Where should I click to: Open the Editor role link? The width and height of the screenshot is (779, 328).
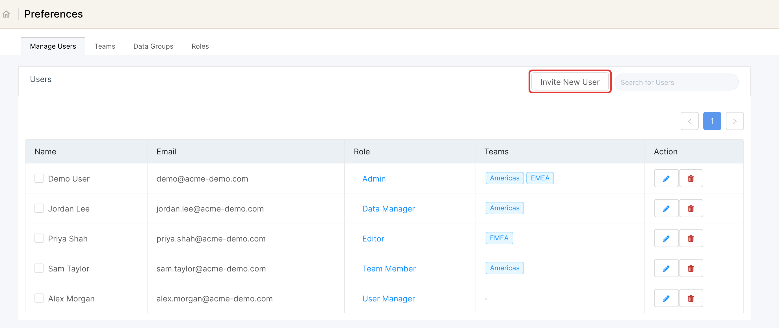pos(373,239)
